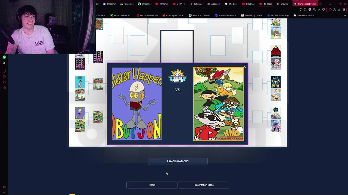Click the translate page icon

point(314,10)
